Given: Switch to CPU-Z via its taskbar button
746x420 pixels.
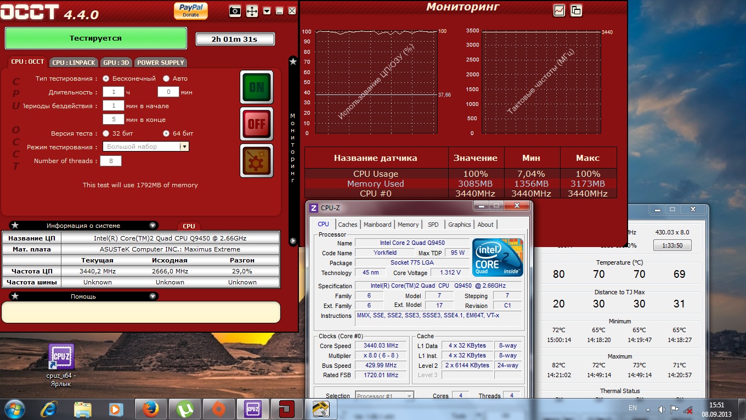Looking at the screenshot, I should (x=253, y=409).
